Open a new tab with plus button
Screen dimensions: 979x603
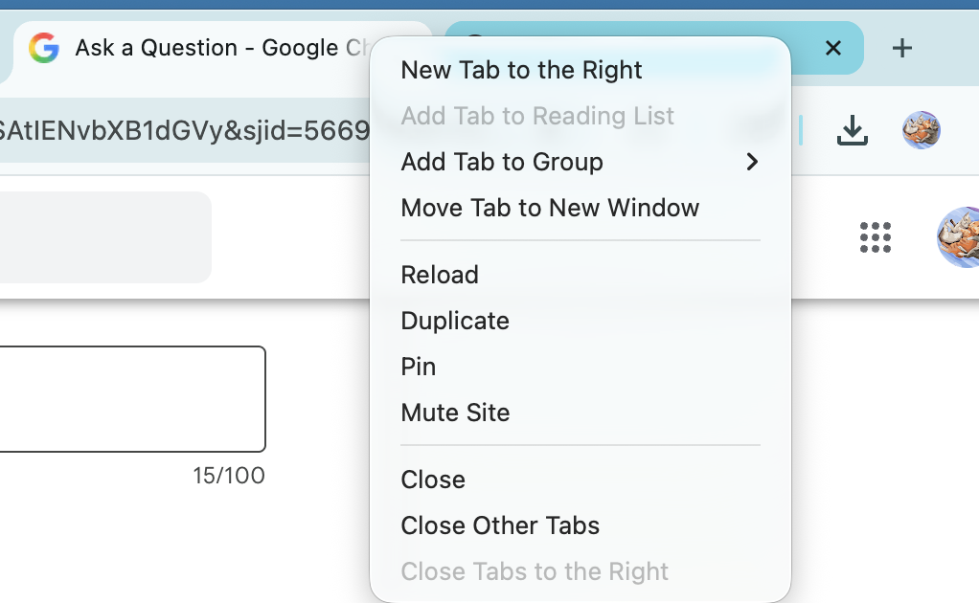click(x=901, y=48)
